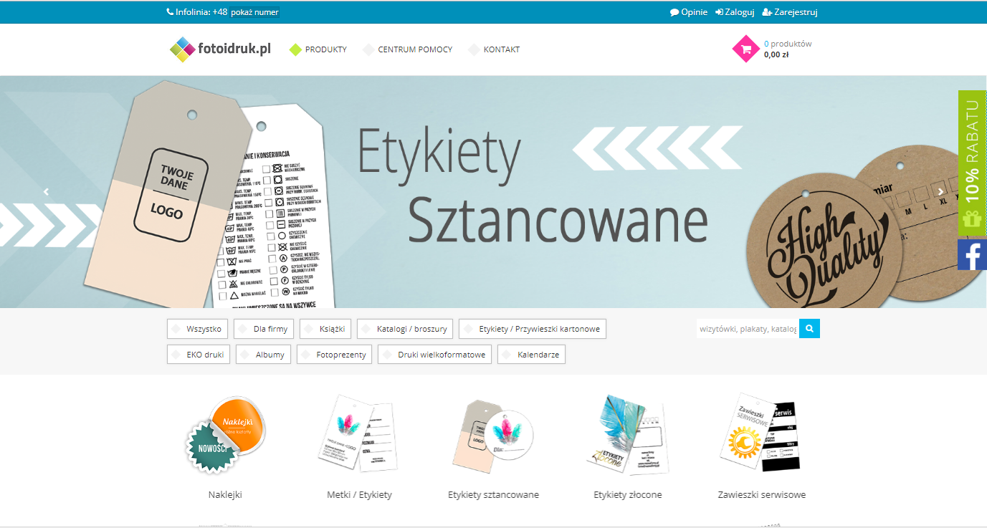Open the CENTRUM POMOCY menu item
The width and height of the screenshot is (987, 528).
tap(408, 49)
